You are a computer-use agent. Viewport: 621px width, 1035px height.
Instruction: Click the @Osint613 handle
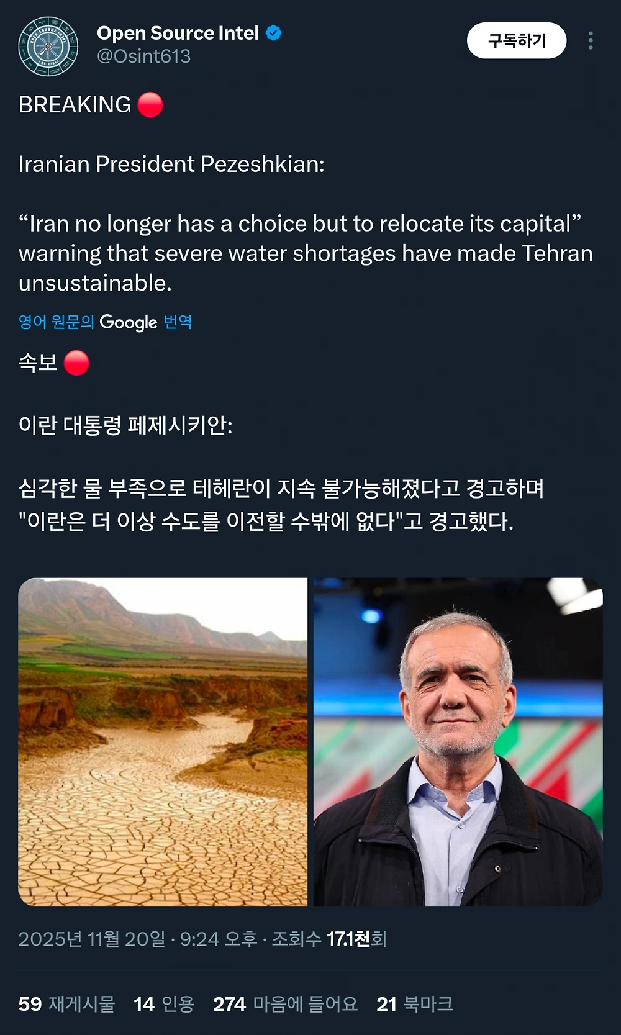[x=143, y=56]
